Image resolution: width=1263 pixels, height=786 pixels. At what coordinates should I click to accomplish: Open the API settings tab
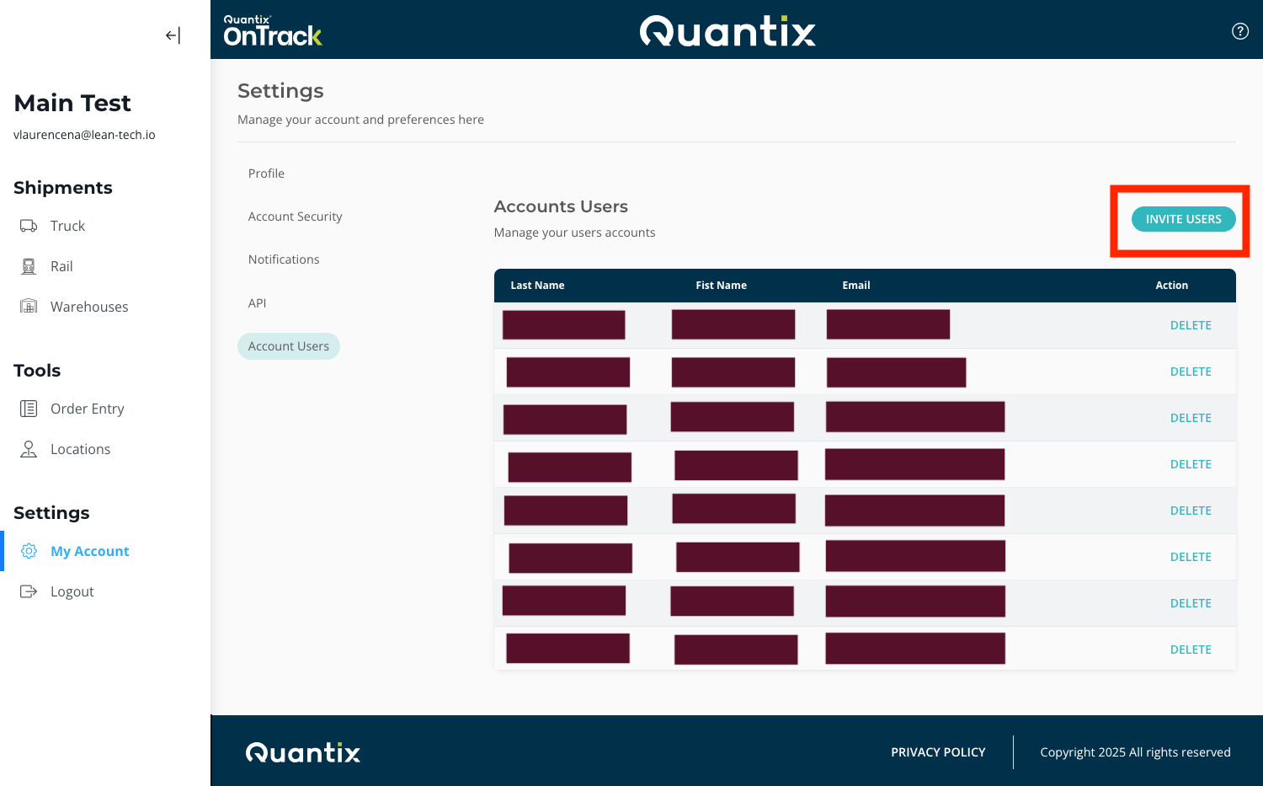pos(257,303)
